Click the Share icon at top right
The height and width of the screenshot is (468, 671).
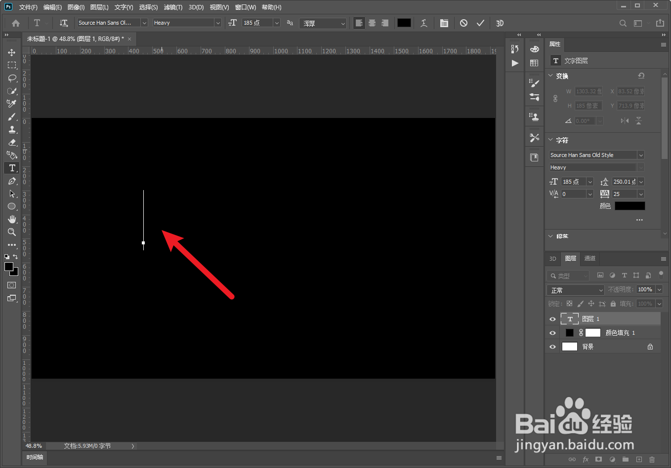point(660,23)
